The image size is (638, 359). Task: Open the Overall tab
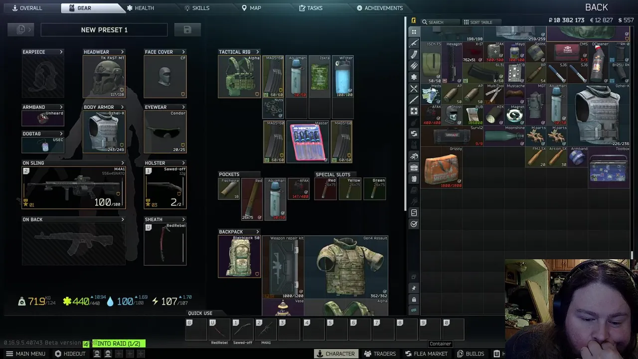(27, 8)
